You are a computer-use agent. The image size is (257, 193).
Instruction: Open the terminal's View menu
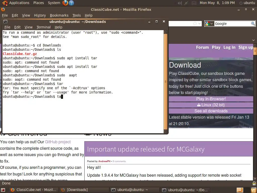click(29, 27)
